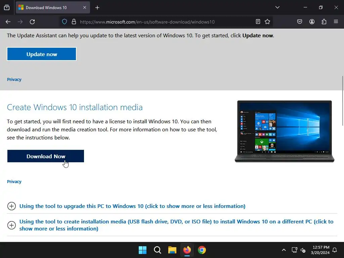The width and height of the screenshot is (344, 258).
Task: Close the Download Windows 10 tab
Action: tap(84, 7)
